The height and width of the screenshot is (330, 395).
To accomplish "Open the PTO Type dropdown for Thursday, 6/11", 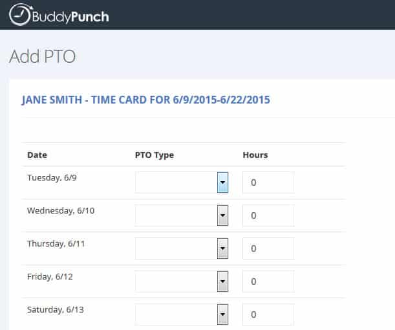I will click(182, 248).
